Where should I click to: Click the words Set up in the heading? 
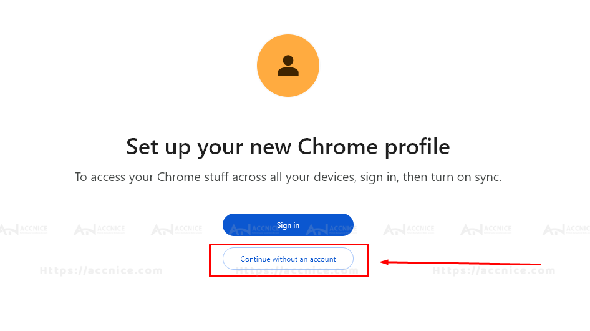click(x=158, y=147)
